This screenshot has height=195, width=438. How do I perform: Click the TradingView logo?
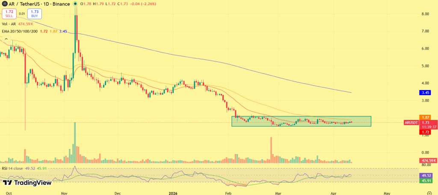coord(27,183)
